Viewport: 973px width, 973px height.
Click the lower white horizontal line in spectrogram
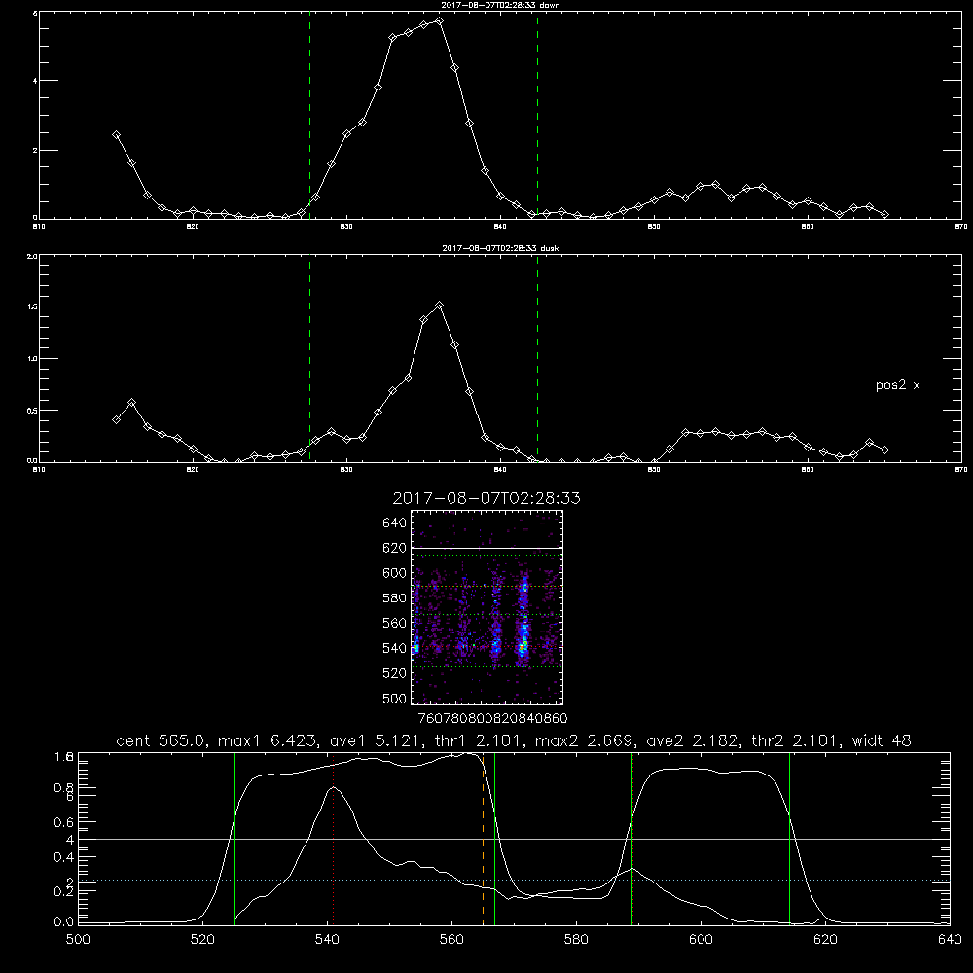click(x=487, y=667)
